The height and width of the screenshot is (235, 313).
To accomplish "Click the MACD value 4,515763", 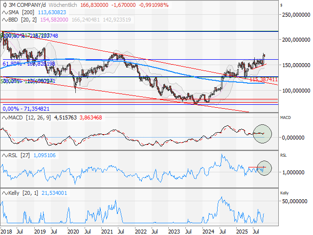I will click(66, 117).
